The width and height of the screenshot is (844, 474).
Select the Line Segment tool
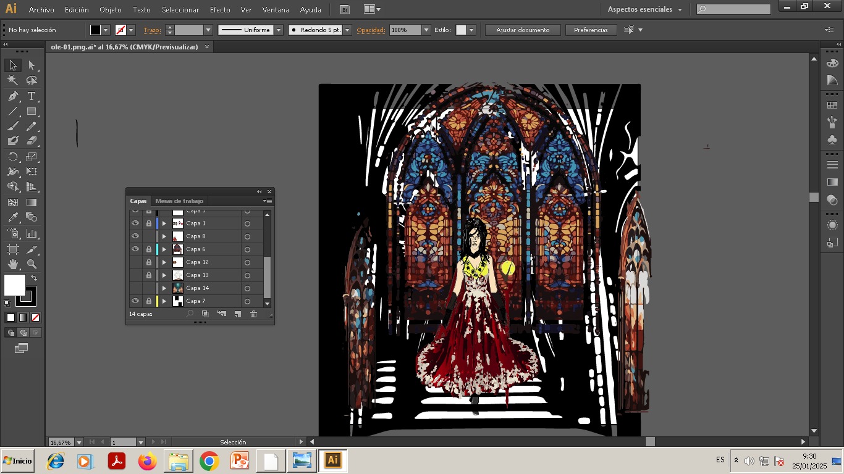click(12, 112)
